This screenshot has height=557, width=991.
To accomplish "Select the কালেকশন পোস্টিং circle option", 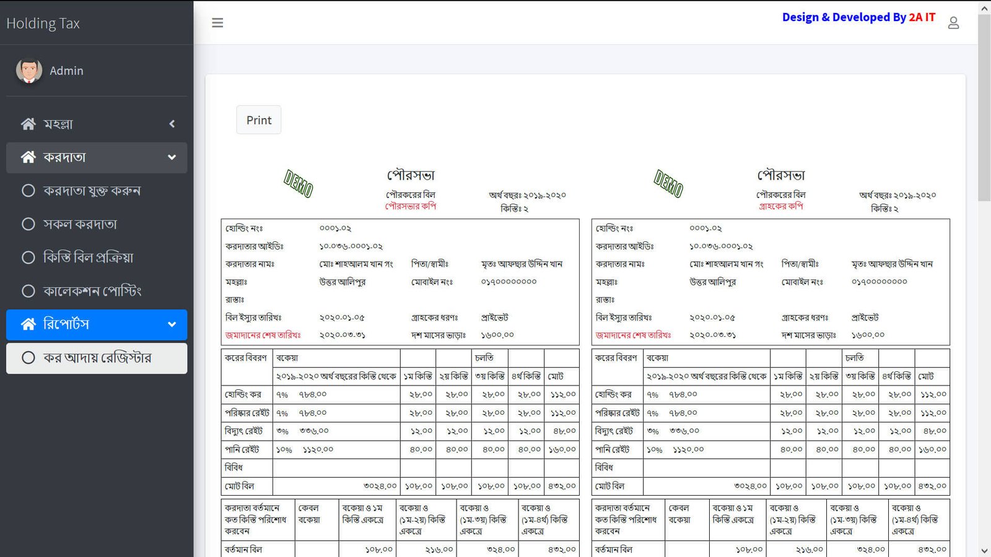I will pos(28,291).
